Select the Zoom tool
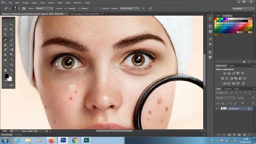The width and height of the screenshot is (256, 144). click(12, 70)
